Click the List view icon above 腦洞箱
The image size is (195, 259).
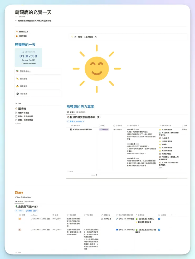click(x=16, y=104)
